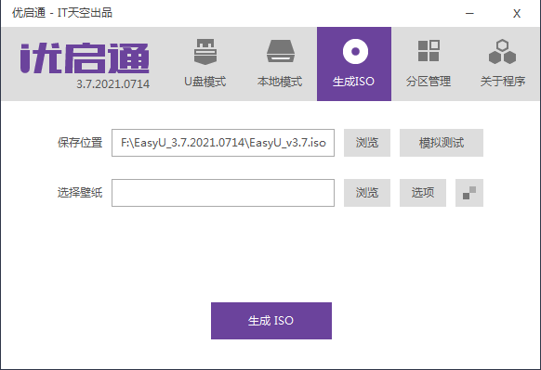Screen dimensions: 541x370
Task: Start the purple 生成 ISO button
Action: [271, 321]
